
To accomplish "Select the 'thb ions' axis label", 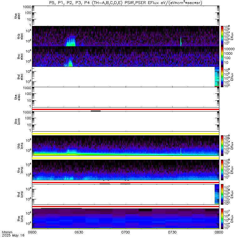I will [20, 146].
